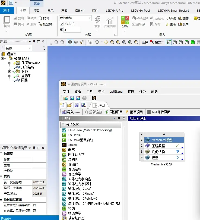Click the Analysis icon in ribbon
Screen dimensions: 200x220
125,20
